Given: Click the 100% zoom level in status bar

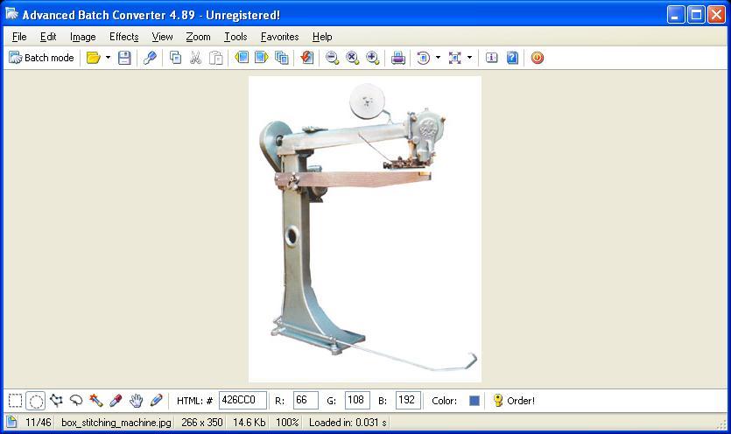Looking at the screenshot, I should point(287,423).
